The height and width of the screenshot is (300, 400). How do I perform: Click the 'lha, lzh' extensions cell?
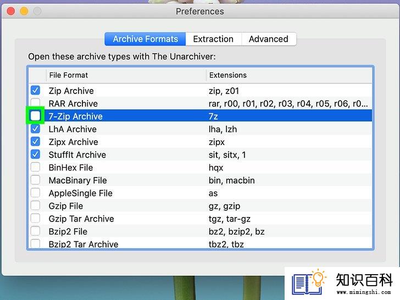[223, 129]
